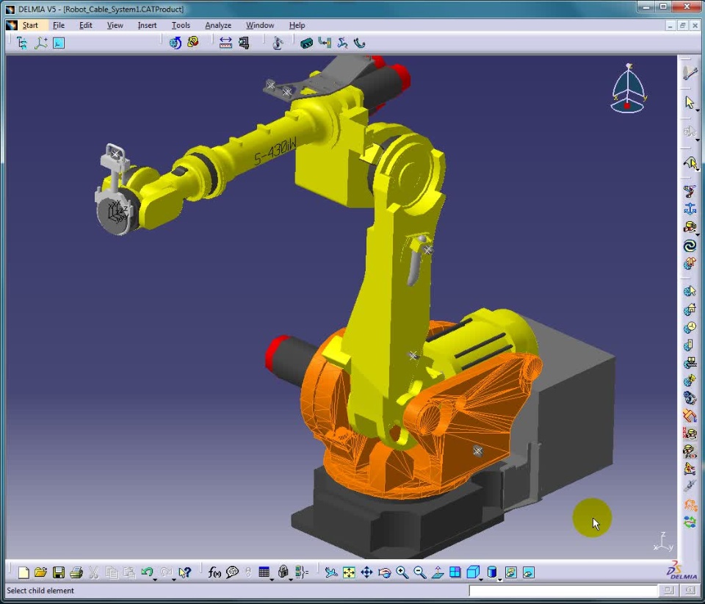The width and height of the screenshot is (705, 604).
Task: Switch to Isometric View cube
Action: [473, 572]
